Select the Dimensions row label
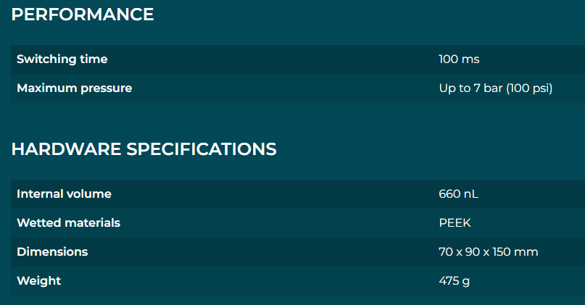Viewport: 585px width, 305px height. [x=52, y=251]
